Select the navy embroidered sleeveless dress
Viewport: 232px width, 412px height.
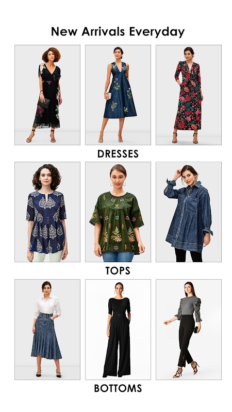118,95
